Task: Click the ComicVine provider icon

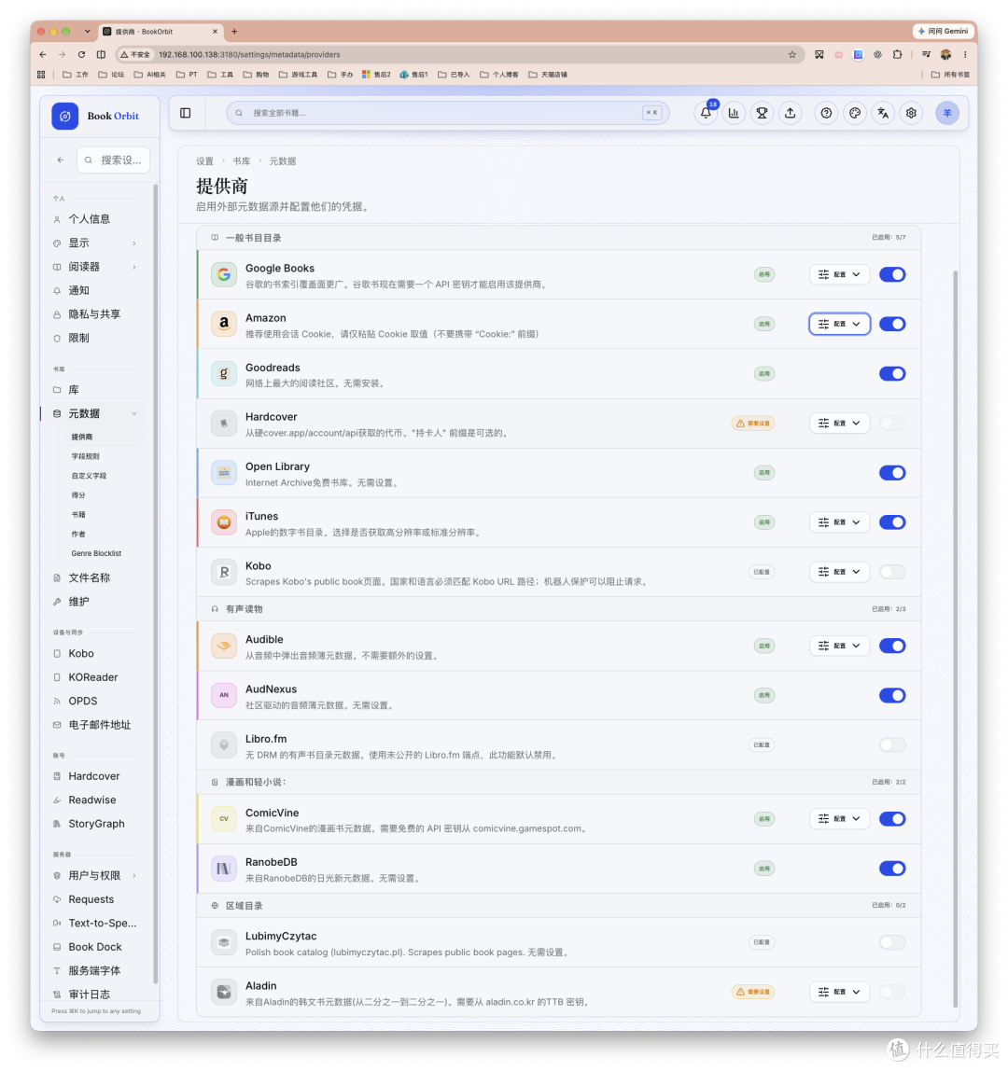Action: [223, 819]
